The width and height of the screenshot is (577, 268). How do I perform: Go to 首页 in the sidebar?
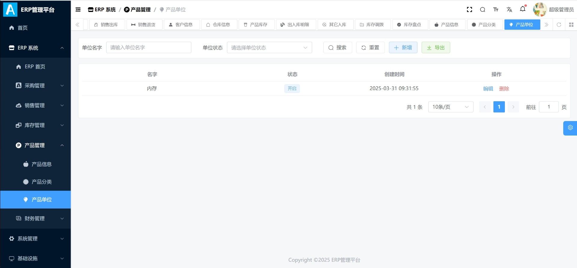coord(35,28)
